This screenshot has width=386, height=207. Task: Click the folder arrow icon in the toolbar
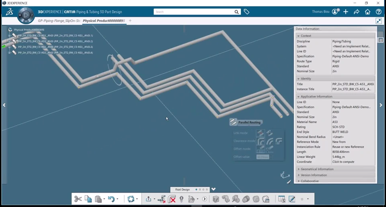pyautogui.click(x=191, y=199)
